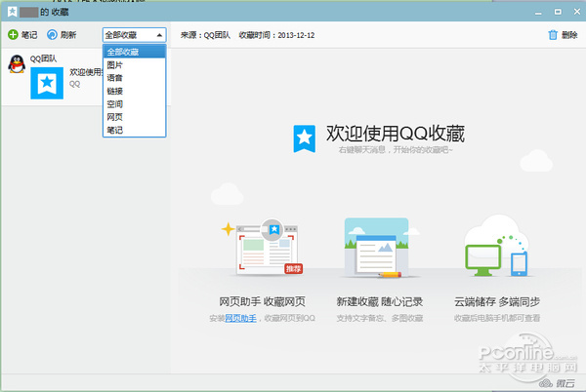Viewport: 586px width, 392px height.
Task: Select 笔记 option in the dropdown list
Action: tap(135, 130)
